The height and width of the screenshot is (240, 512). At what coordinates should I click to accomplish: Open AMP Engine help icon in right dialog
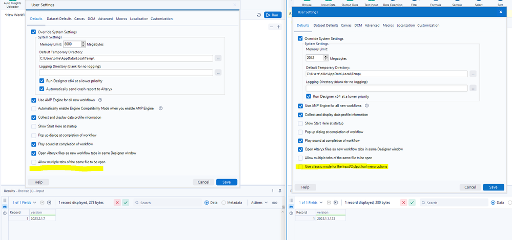pyautogui.click(x=367, y=105)
